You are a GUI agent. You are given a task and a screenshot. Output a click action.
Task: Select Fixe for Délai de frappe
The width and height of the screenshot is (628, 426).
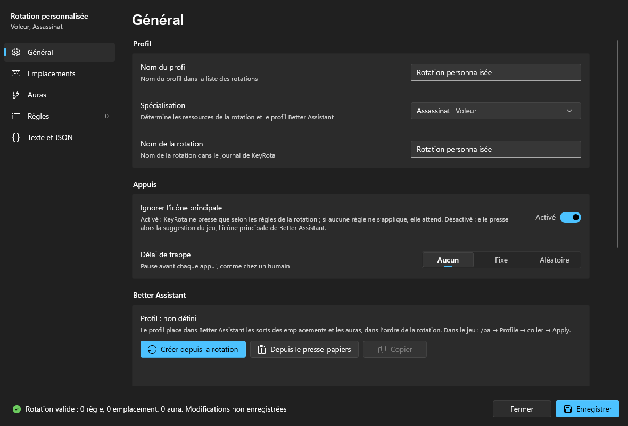(x=501, y=260)
